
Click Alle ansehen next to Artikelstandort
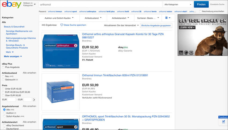point(30,122)
